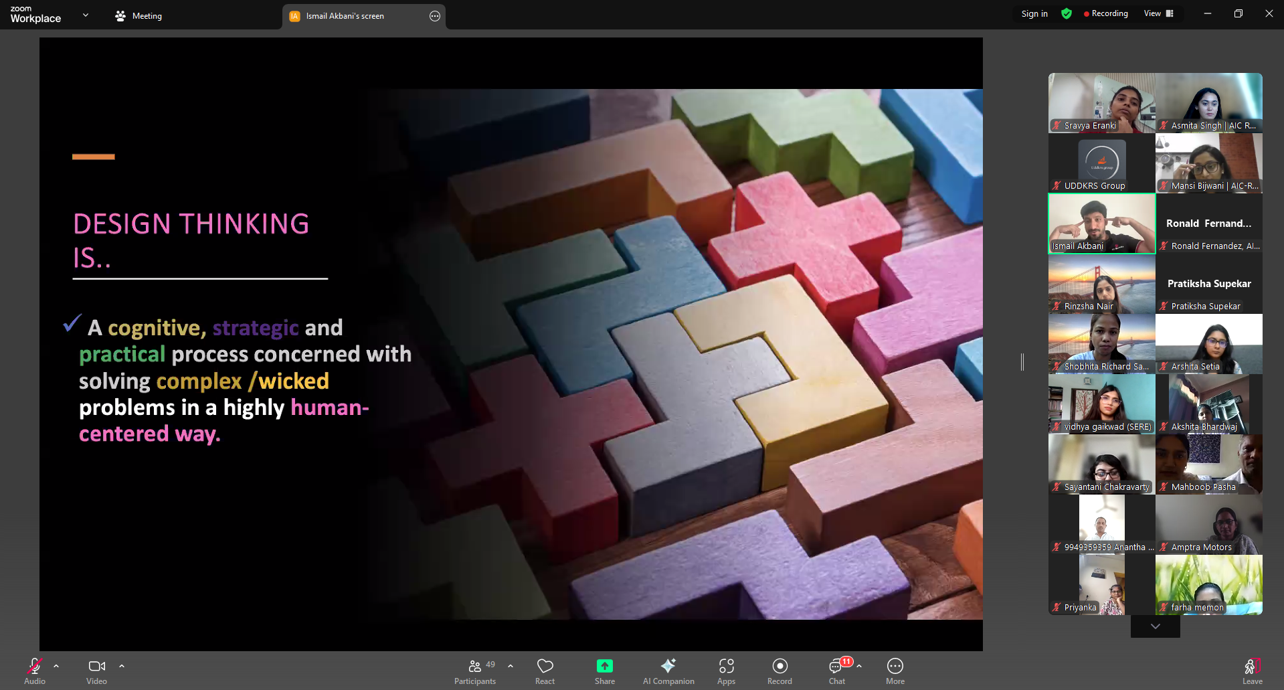
Task: Click the green encryption shield icon
Action: point(1067,13)
